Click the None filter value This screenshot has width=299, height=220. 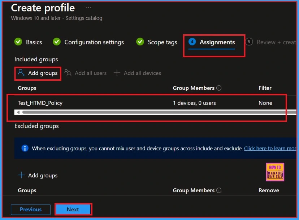coord(265,103)
